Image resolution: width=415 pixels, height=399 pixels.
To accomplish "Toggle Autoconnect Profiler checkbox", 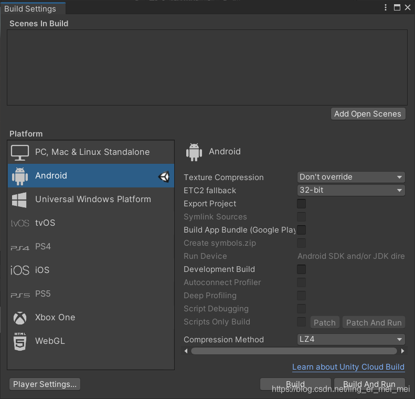I will tap(301, 282).
